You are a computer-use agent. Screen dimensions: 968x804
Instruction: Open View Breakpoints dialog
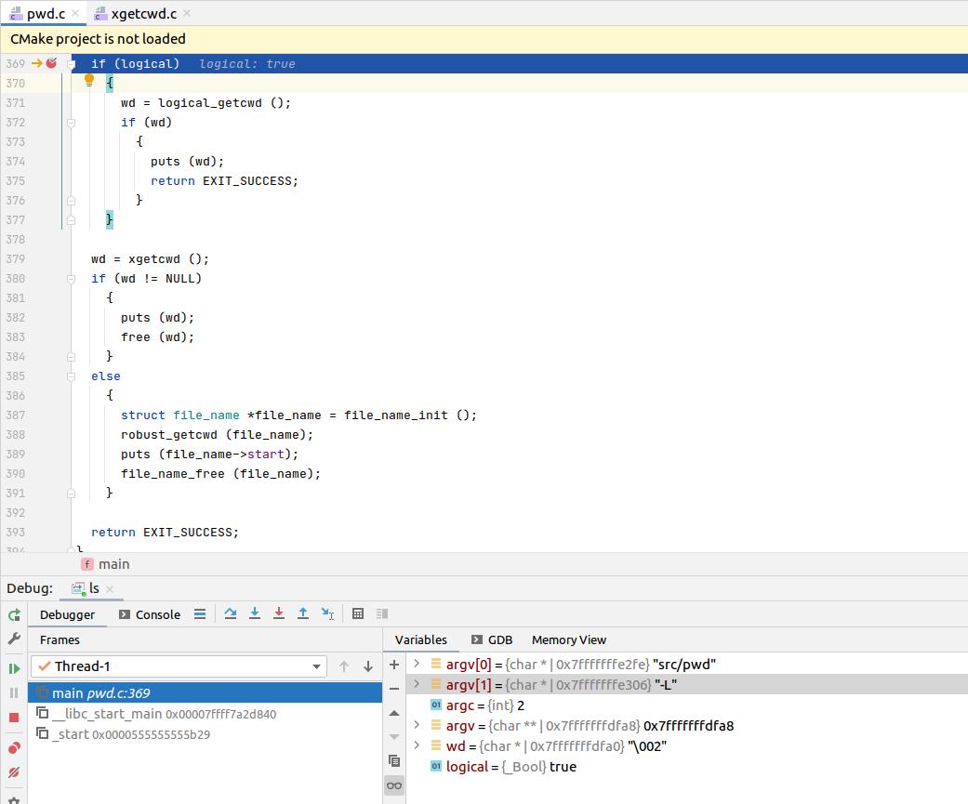tap(14, 748)
